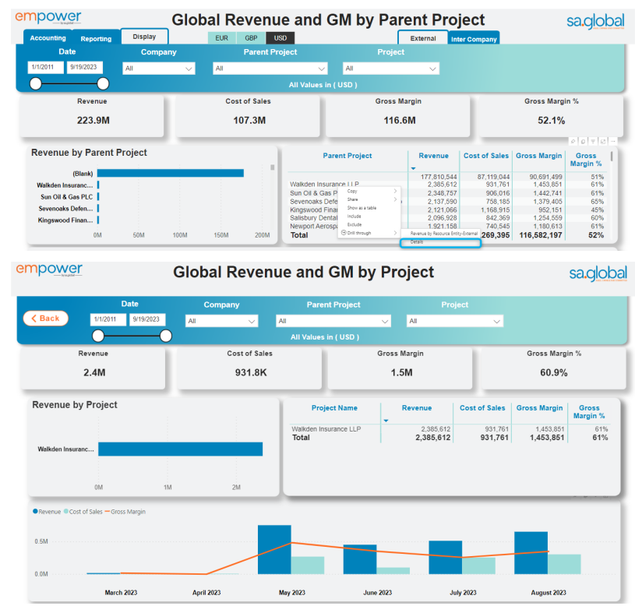Viewport: 635px width, 613px height.
Task: Sort Project Name table by Cost of Sales header
Action: [x=482, y=408]
